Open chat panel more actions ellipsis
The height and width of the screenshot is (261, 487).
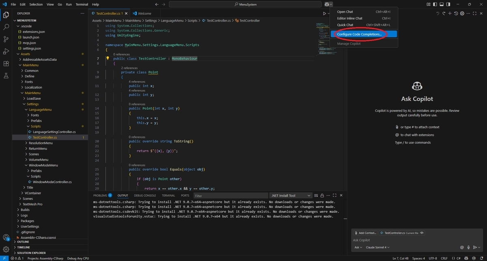[x=468, y=13]
